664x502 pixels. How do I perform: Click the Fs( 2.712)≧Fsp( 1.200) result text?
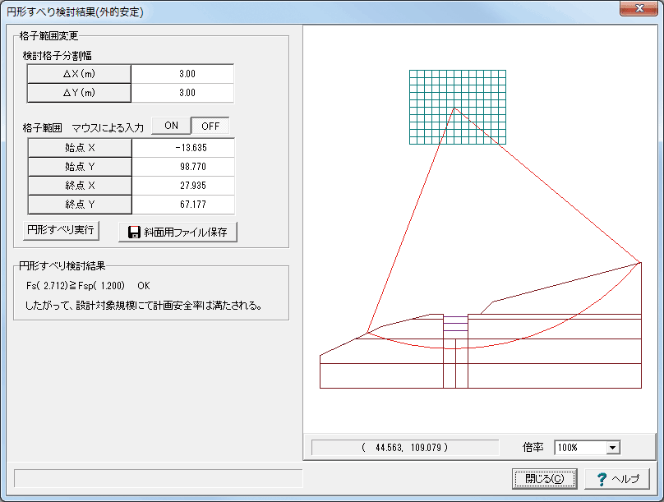[x=76, y=286]
